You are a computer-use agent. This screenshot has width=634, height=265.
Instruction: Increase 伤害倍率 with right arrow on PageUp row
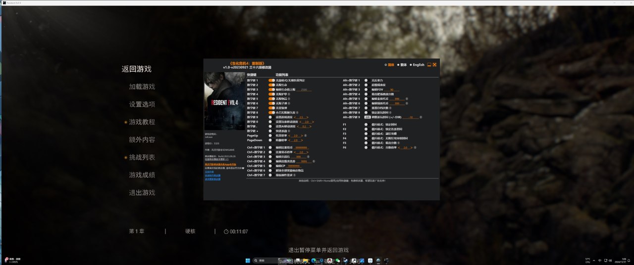pos(302,135)
